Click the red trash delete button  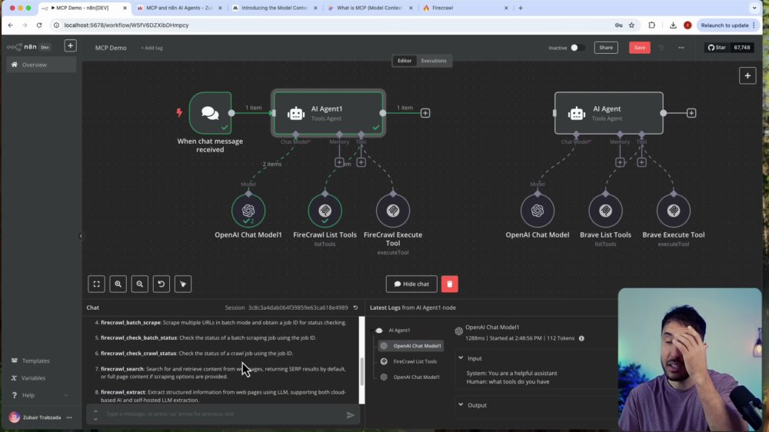pyautogui.click(x=450, y=284)
